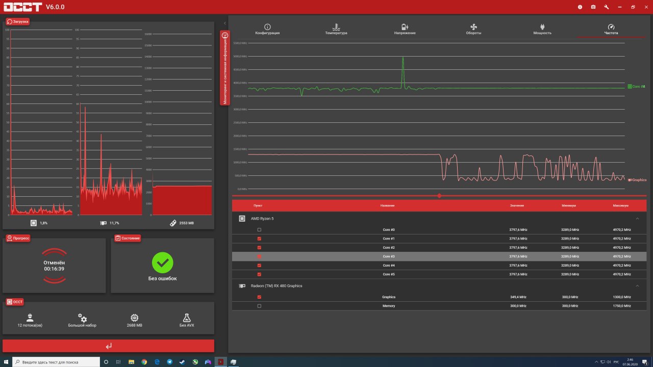Click the Прогресс panel header icon
Image resolution: width=653 pixels, height=367 pixels.
pos(10,238)
